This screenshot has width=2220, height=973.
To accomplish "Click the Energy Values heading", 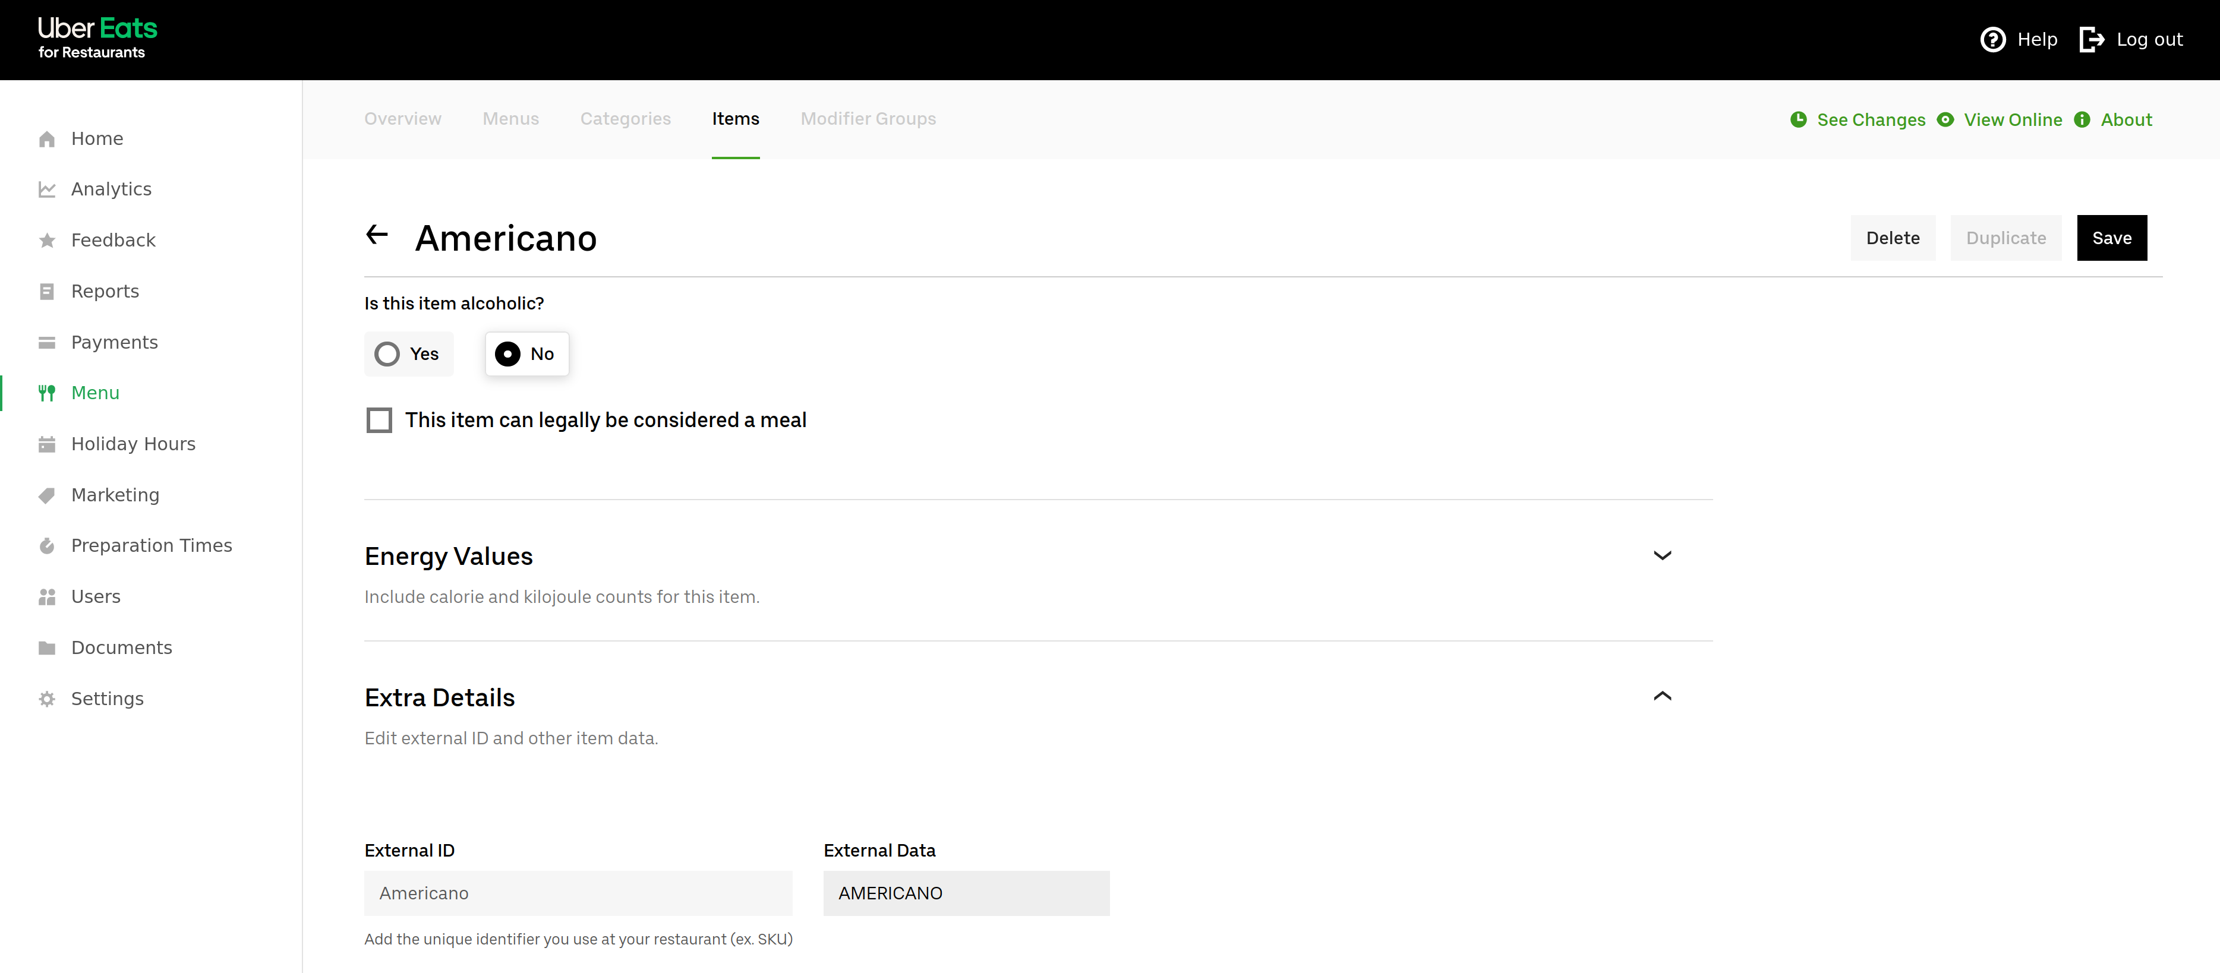I will [448, 557].
